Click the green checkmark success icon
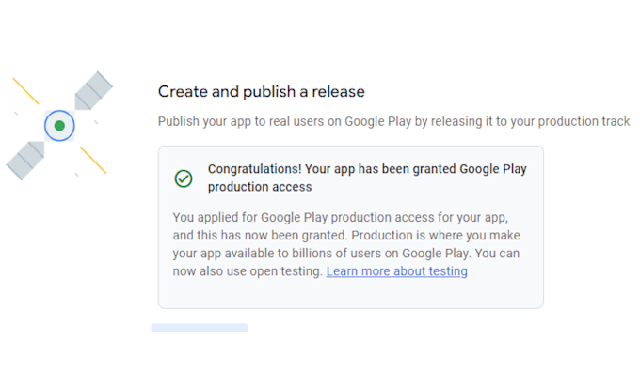Screen dimensions: 640x386 pyautogui.click(x=184, y=178)
